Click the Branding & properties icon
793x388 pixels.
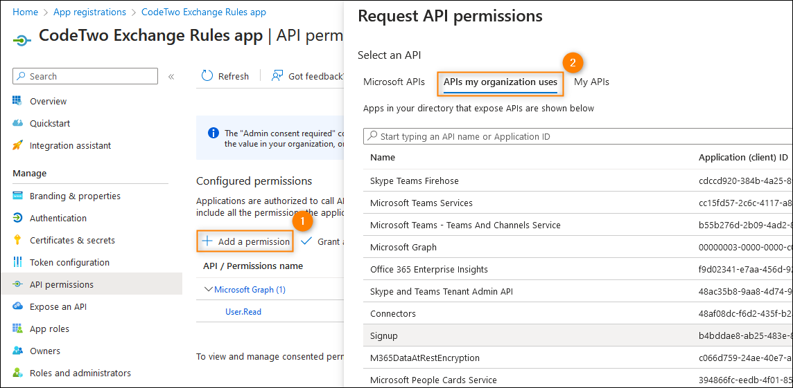point(18,196)
